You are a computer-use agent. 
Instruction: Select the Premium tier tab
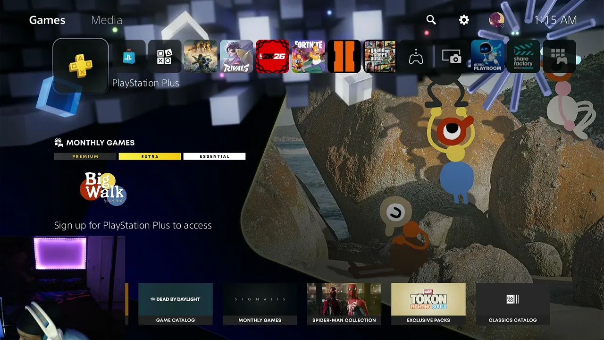[85, 156]
